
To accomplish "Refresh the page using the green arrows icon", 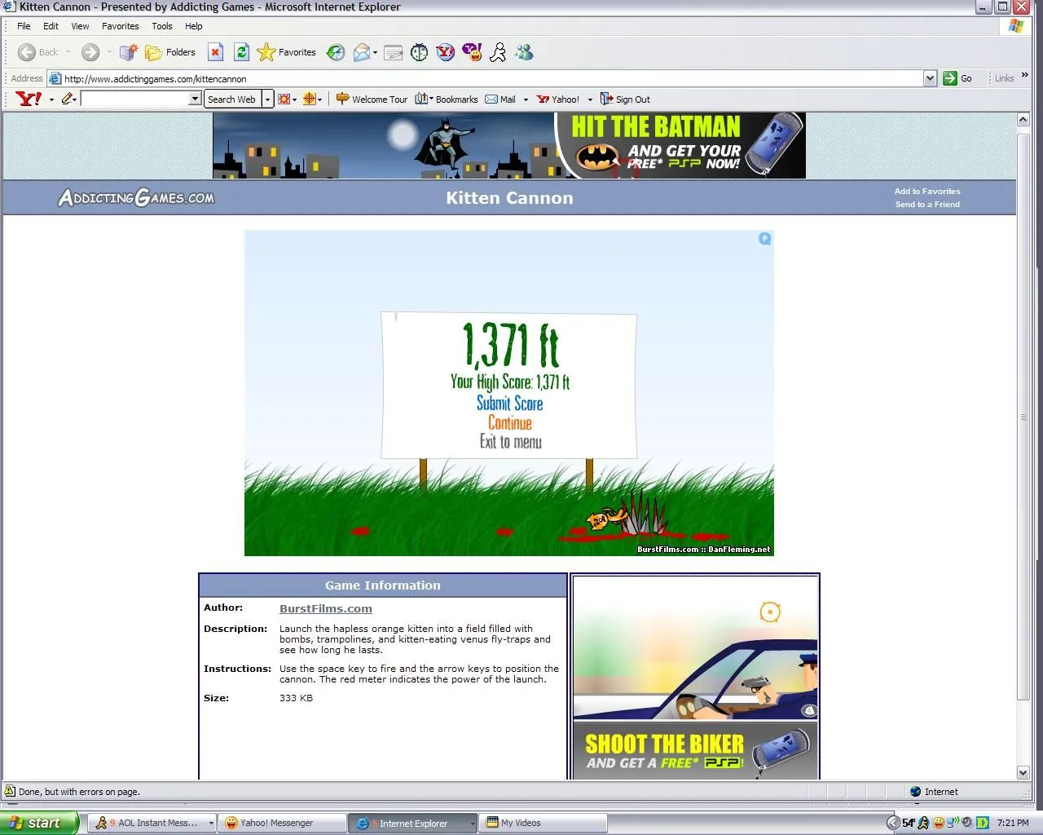I will click(241, 52).
